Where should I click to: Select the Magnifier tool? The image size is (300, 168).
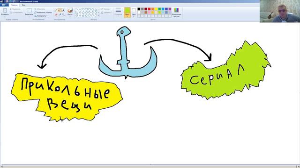(63, 14)
